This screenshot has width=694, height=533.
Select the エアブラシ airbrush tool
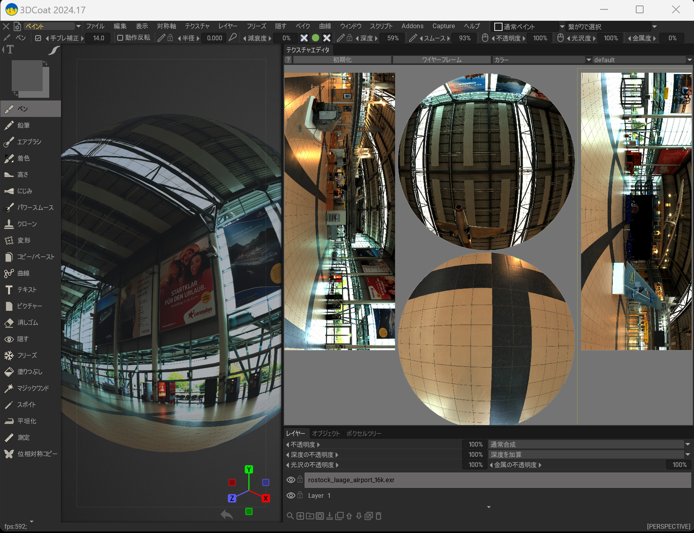pos(29,142)
